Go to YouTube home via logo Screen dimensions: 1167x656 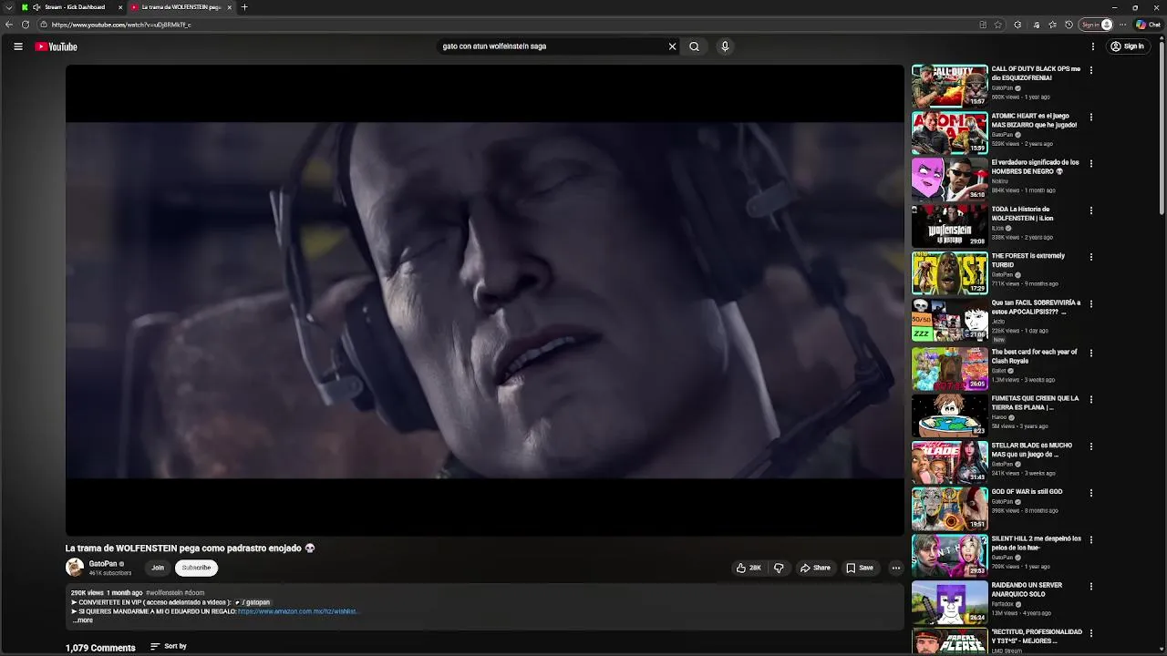[57, 46]
